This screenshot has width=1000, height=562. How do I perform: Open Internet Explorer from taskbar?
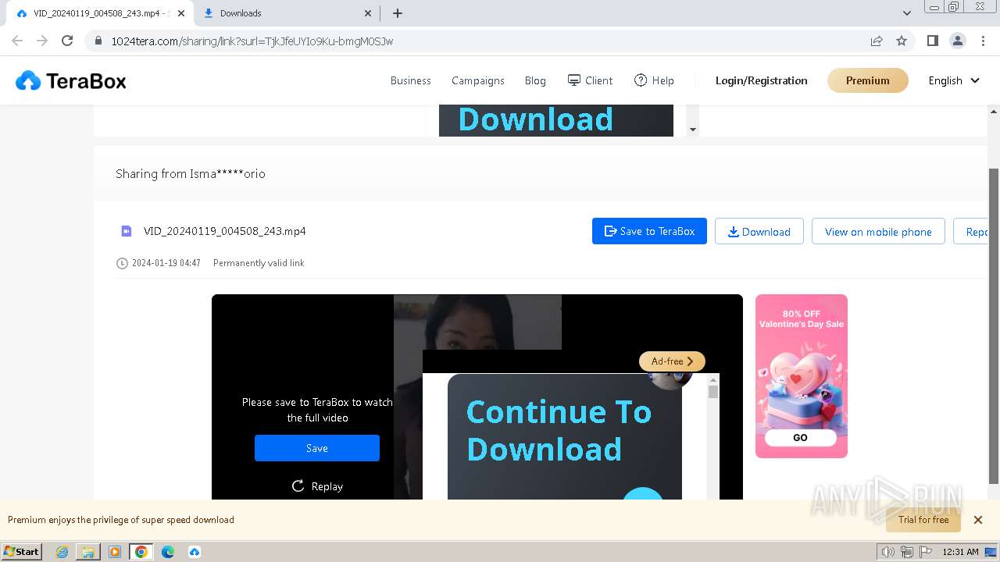pyautogui.click(x=62, y=552)
